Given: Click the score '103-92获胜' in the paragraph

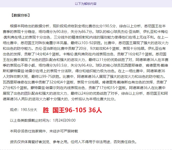Looking at the screenshot, I should click(91, 43).
